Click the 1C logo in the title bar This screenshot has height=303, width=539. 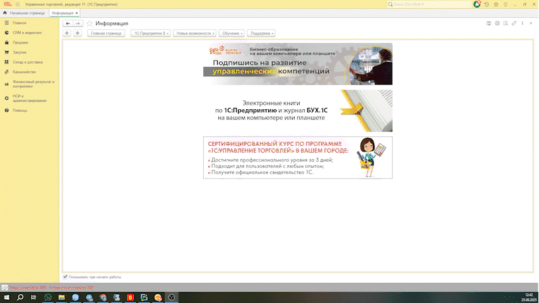(x=7, y=4)
